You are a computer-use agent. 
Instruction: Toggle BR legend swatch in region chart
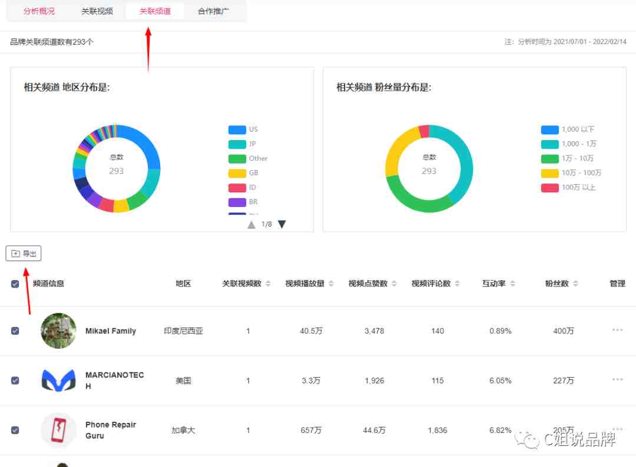(237, 202)
